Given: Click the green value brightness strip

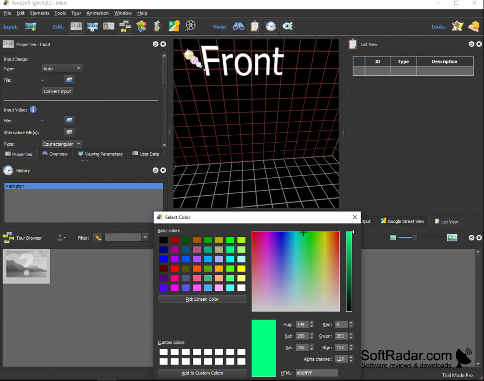Looking at the screenshot, I should pyautogui.click(x=349, y=271).
